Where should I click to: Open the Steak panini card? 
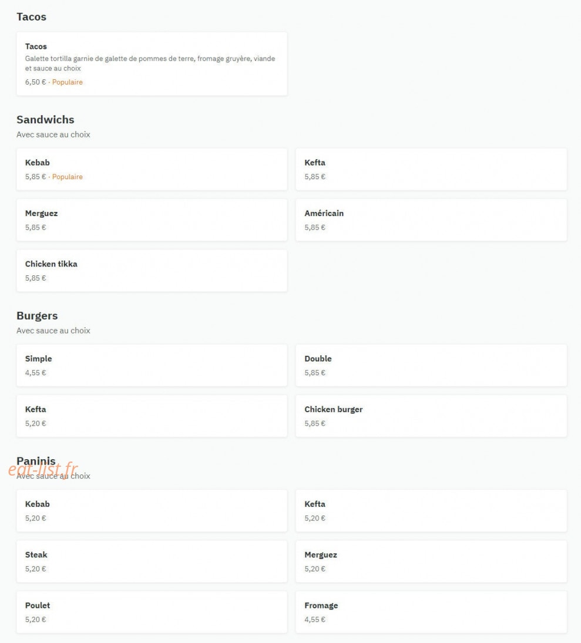(152, 561)
